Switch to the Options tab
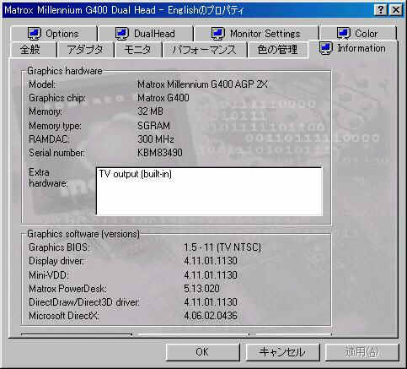This screenshot has height=369, width=407. (x=54, y=34)
